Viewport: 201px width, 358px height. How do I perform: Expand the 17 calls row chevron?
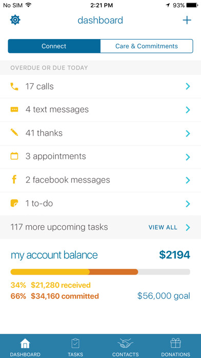pos(188,86)
